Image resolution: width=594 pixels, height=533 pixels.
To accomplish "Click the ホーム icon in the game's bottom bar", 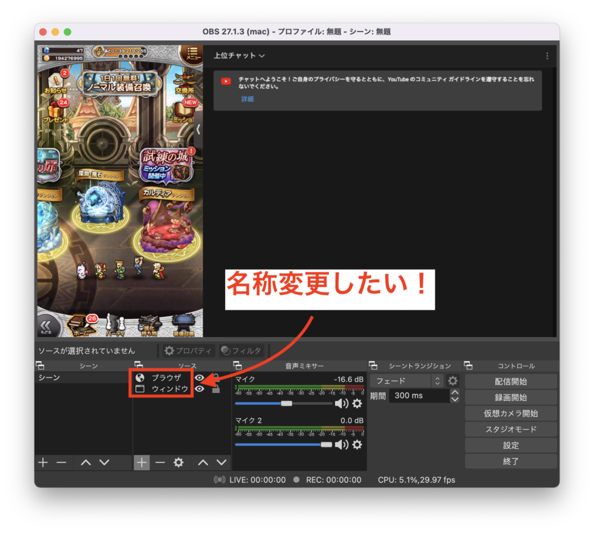I will [x=81, y=326].
